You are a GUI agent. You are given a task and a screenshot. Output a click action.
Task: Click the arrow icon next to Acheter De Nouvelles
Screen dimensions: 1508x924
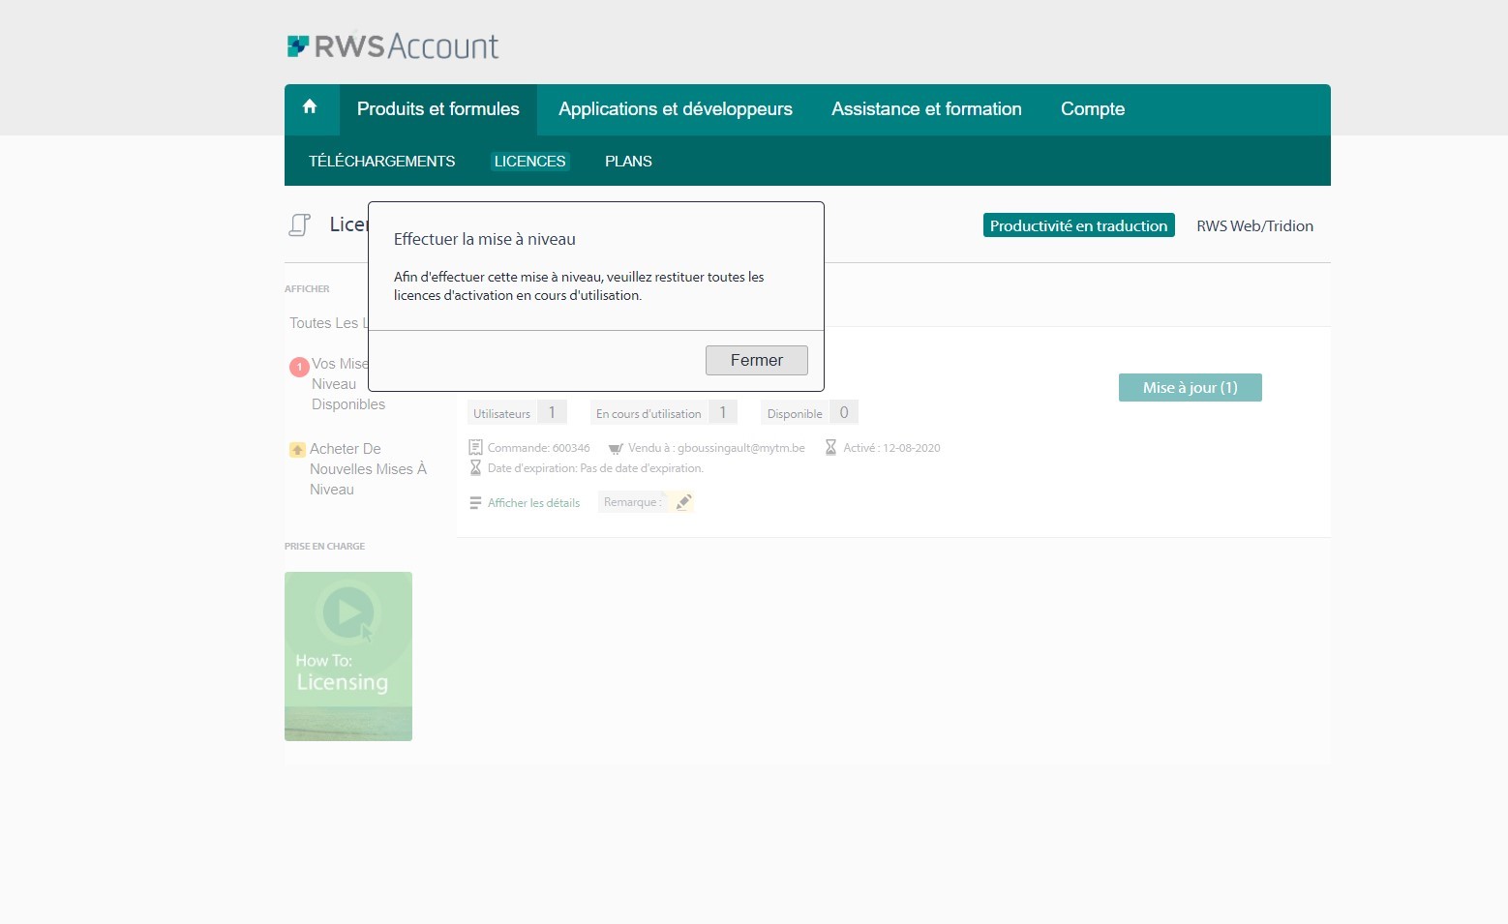(x=297, y=449)
